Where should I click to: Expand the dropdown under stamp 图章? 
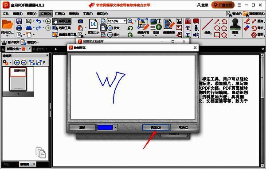coord(235,36)
